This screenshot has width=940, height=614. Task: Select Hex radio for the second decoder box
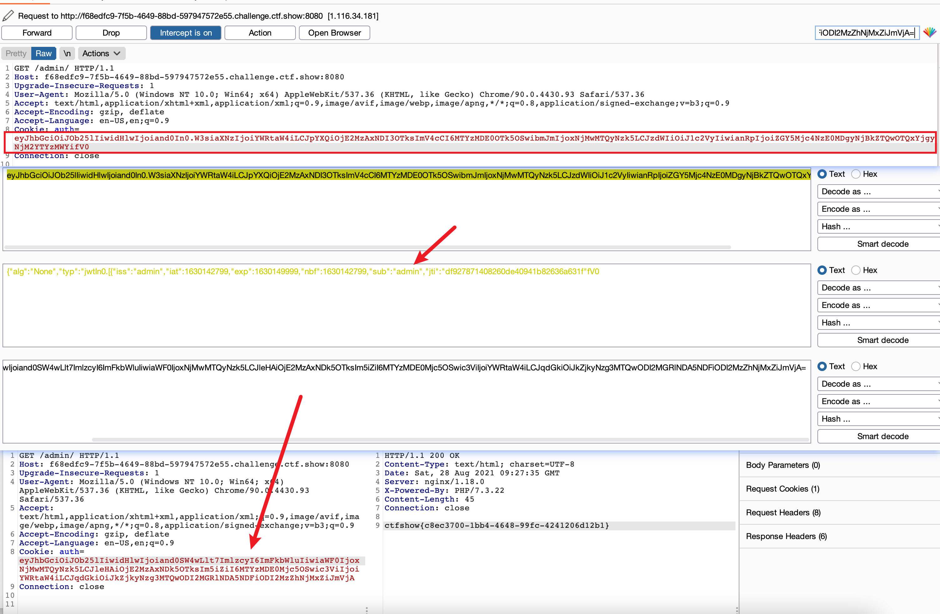856,270
